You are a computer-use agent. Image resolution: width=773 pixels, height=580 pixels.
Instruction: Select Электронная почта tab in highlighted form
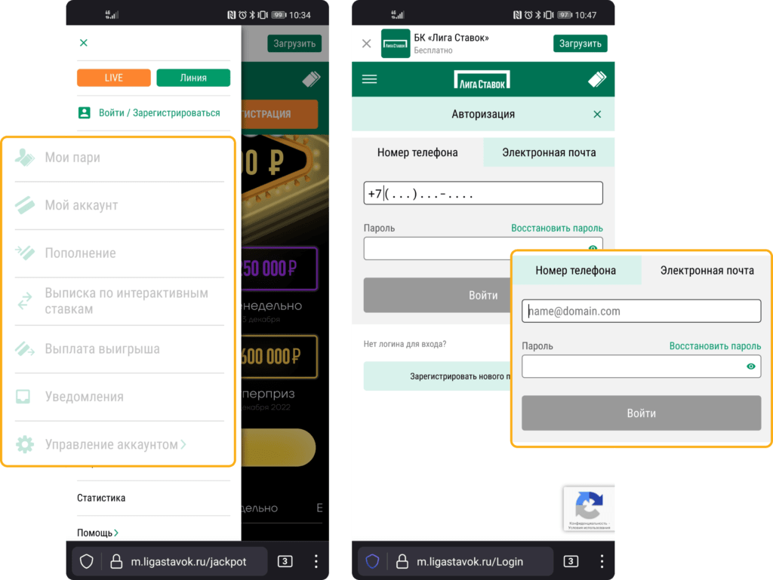(707, 271)
